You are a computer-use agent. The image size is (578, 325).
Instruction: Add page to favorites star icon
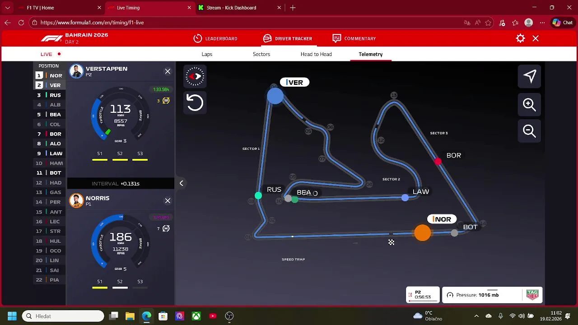[x=489, y=23]
